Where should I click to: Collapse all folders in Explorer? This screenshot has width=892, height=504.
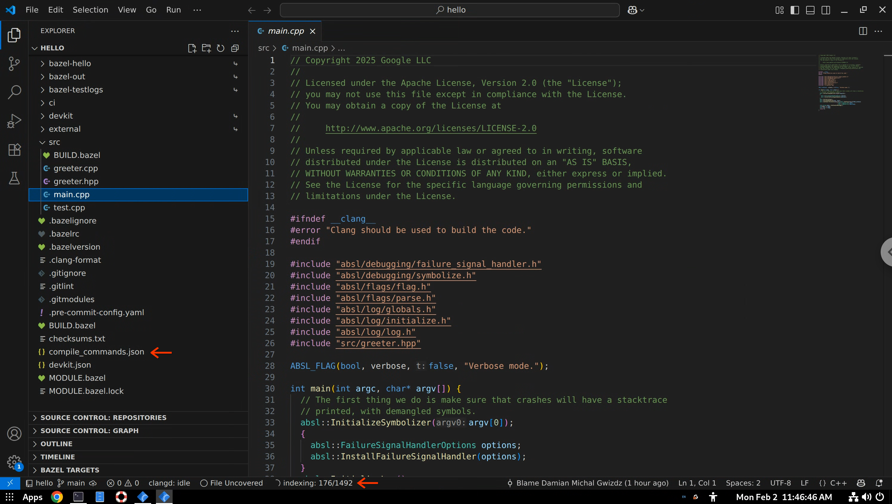(x=235, y=48)
